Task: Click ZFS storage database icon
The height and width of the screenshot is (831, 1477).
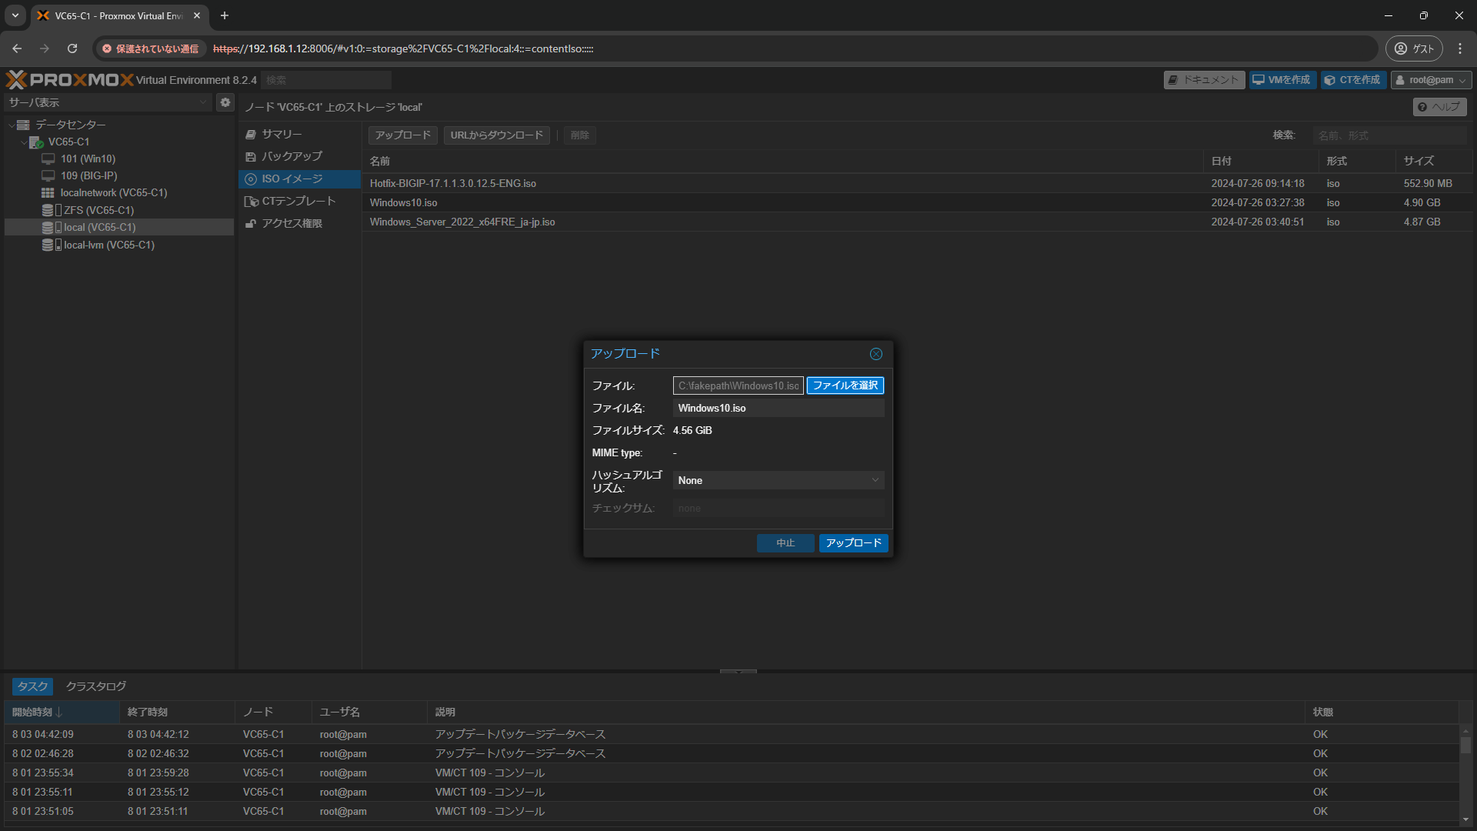Action: point(48,210)
